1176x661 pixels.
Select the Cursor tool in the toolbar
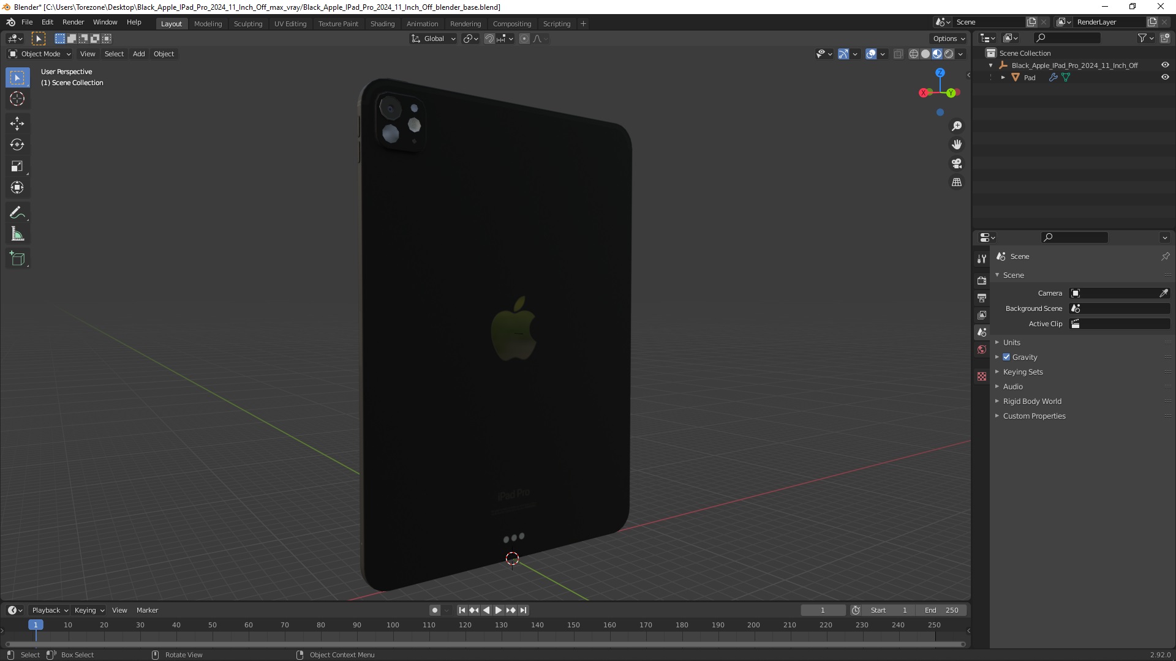click(17, 99)
